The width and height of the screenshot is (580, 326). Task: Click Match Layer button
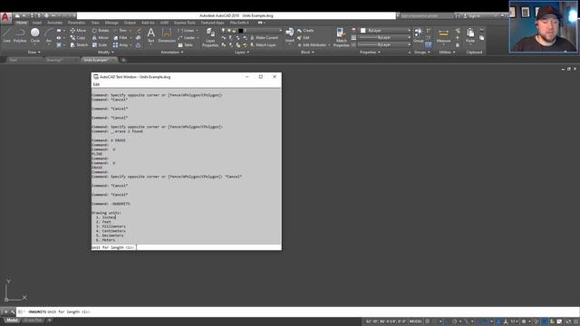click(x=263, y=45)
